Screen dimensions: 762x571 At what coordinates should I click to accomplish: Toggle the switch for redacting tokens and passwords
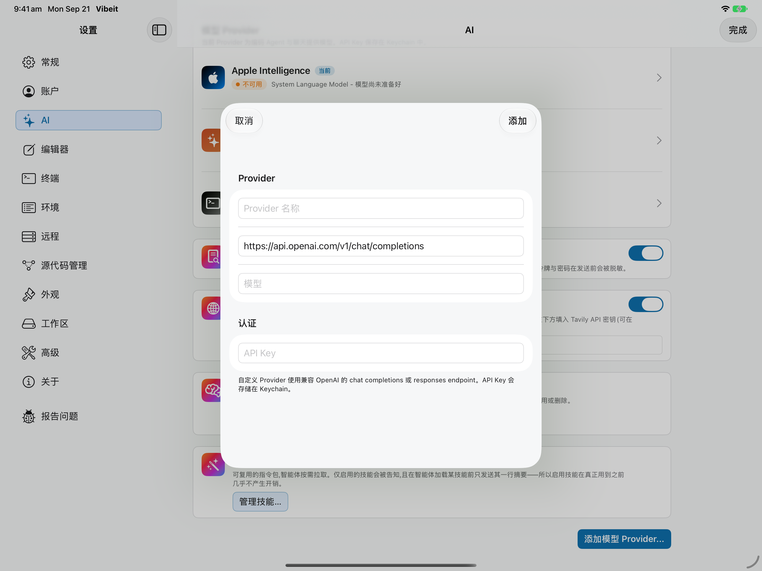tap(645, 253)
